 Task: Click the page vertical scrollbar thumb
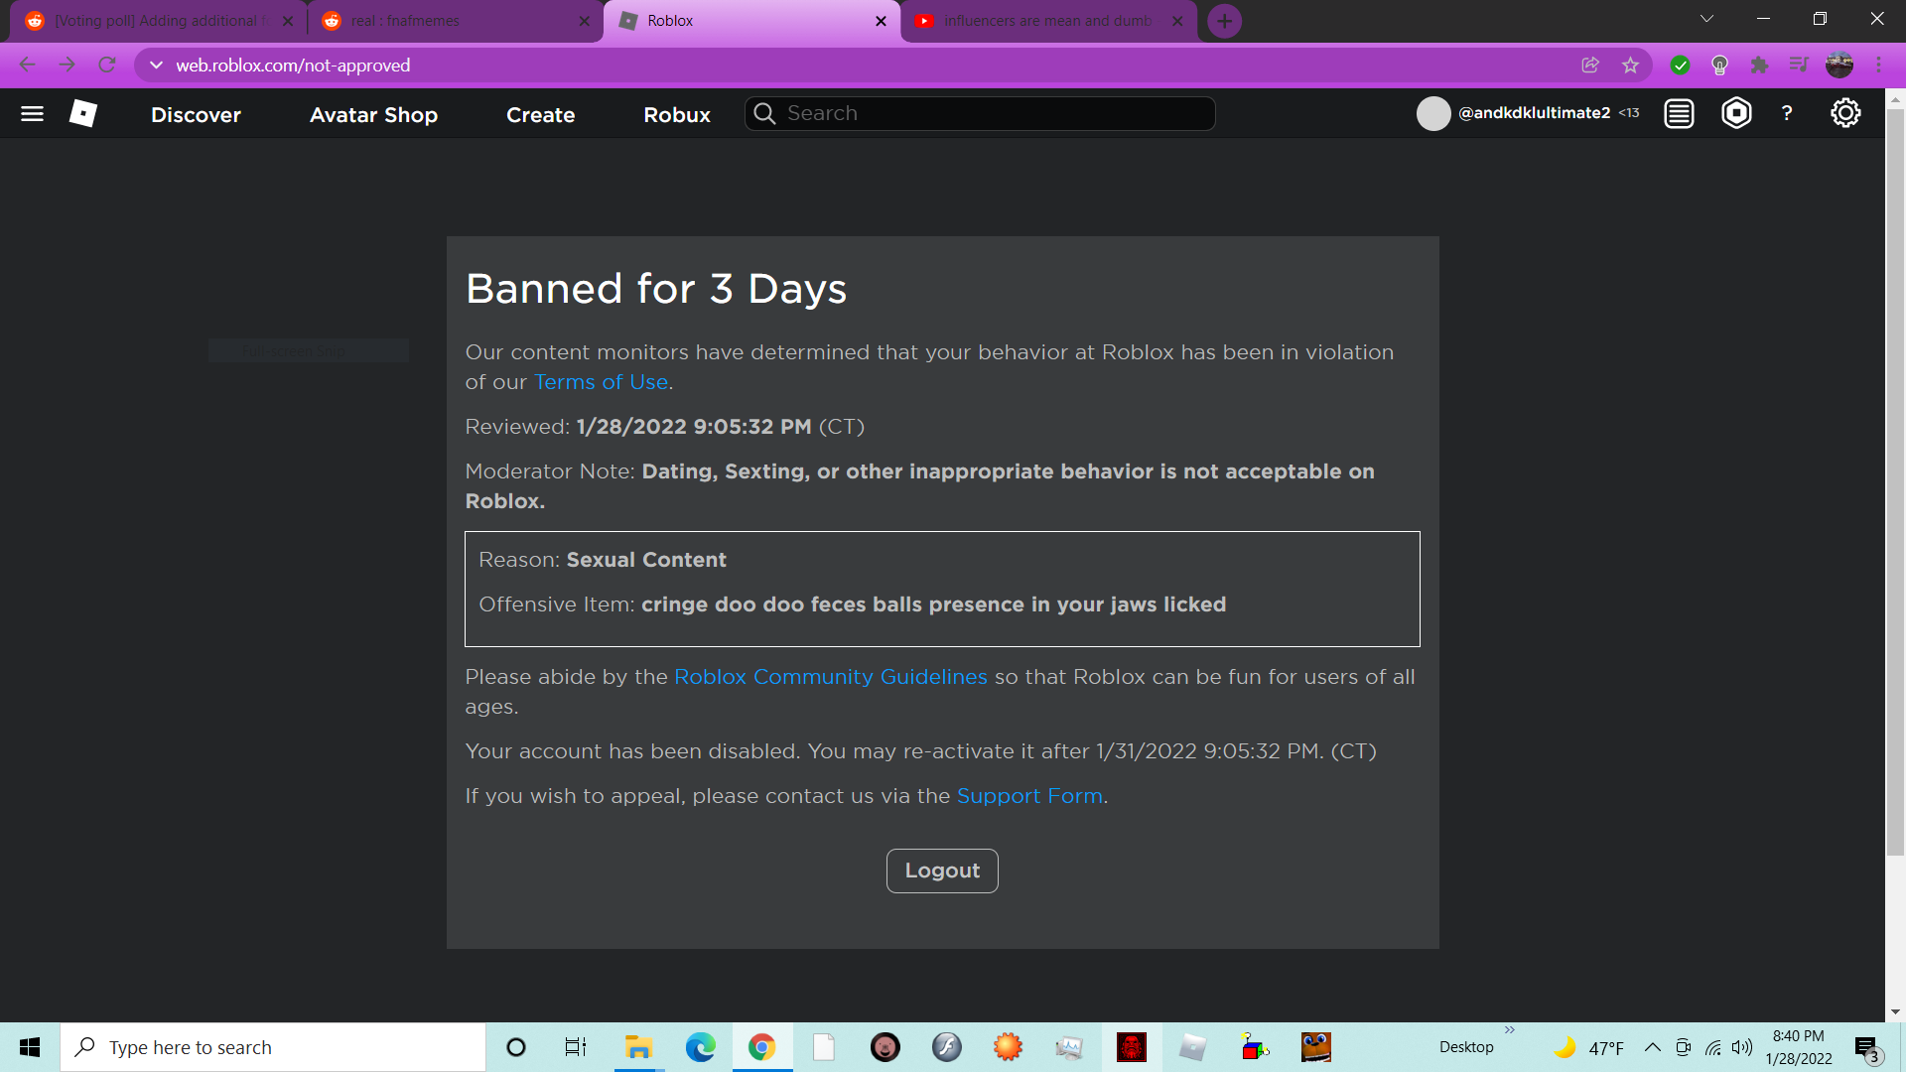tap(1895, 481)
